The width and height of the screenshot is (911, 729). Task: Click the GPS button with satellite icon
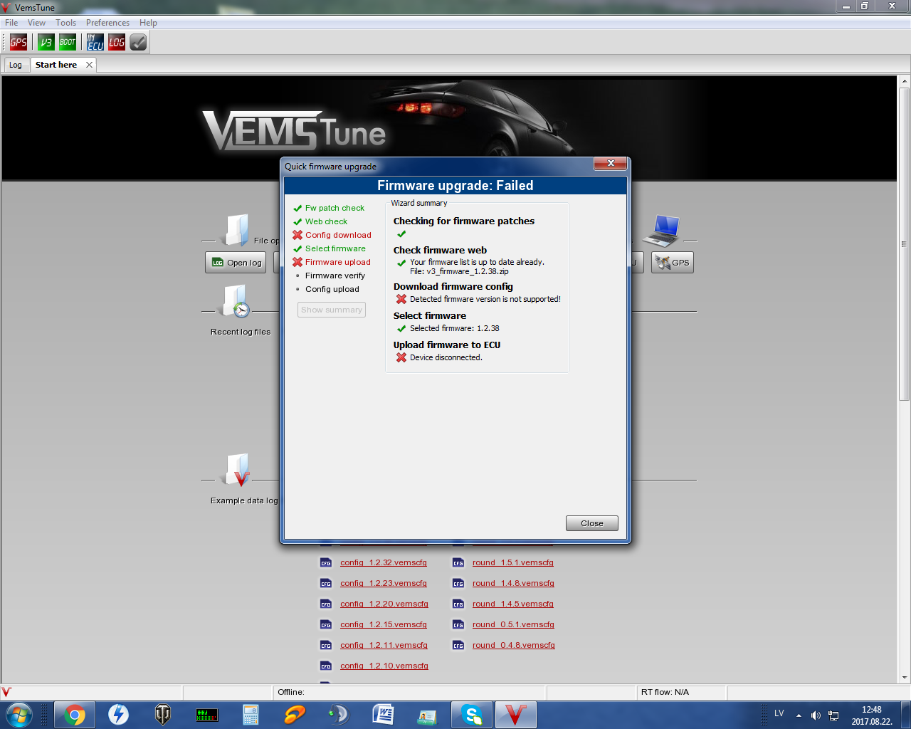point(673,263)
